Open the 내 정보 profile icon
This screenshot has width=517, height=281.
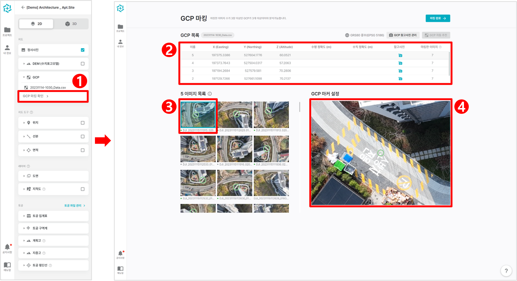coord(7,46)
